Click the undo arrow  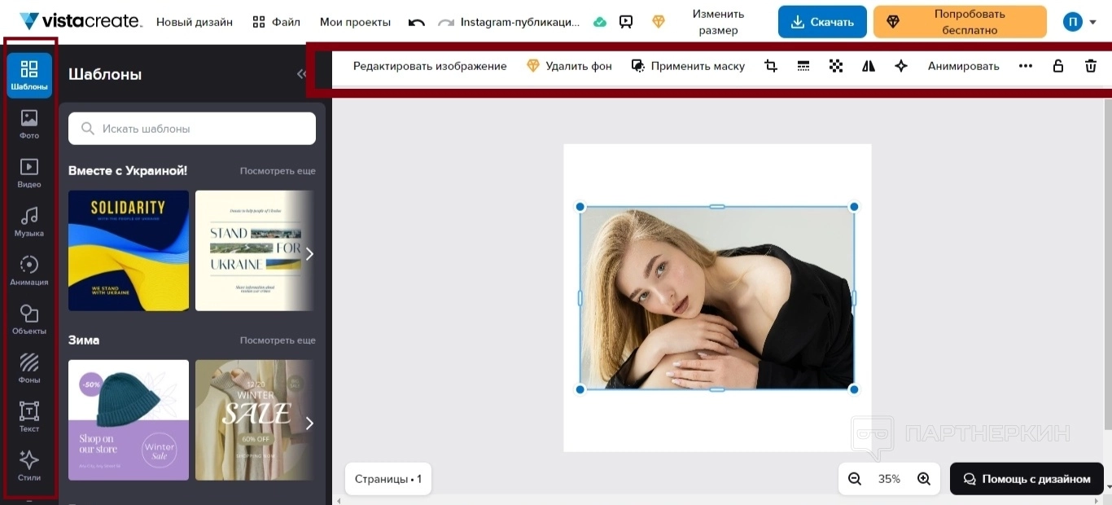(417, 22)
